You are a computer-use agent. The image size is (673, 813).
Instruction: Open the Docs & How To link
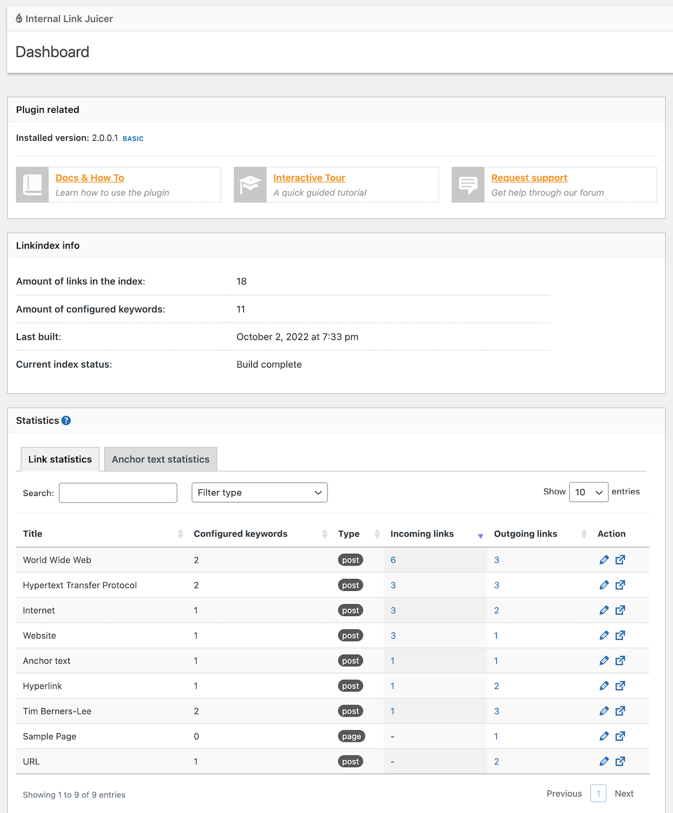click(x=90, y=178)
